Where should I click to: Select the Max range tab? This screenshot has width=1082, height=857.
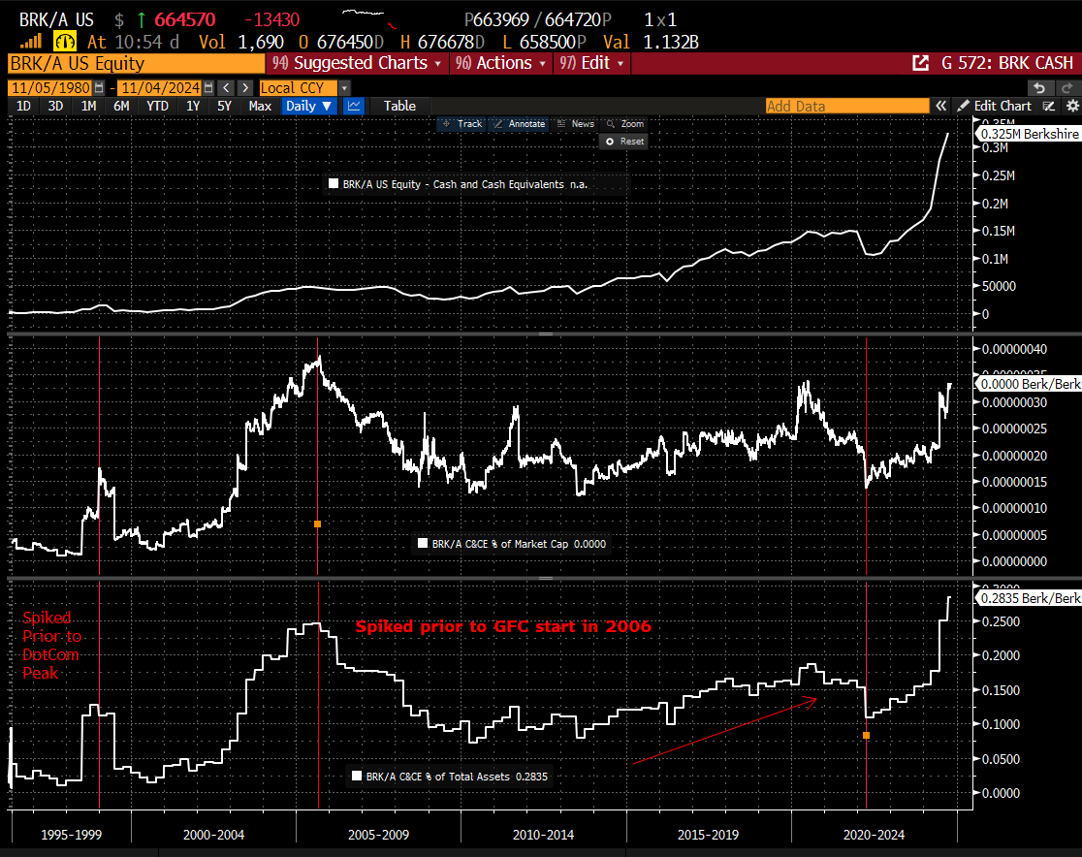click(260, 107)
